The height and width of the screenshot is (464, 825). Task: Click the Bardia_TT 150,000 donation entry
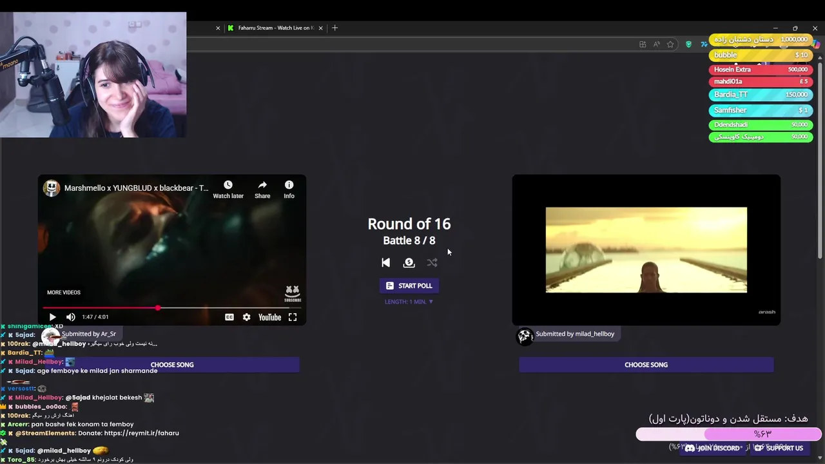click(761, 95)
